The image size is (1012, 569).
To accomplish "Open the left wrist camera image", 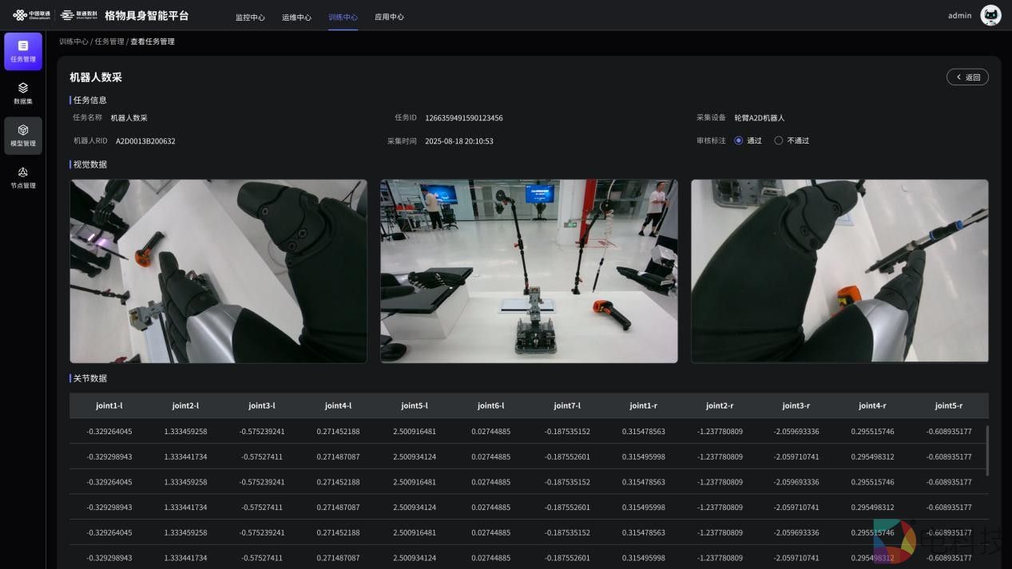I will [218, 271].
